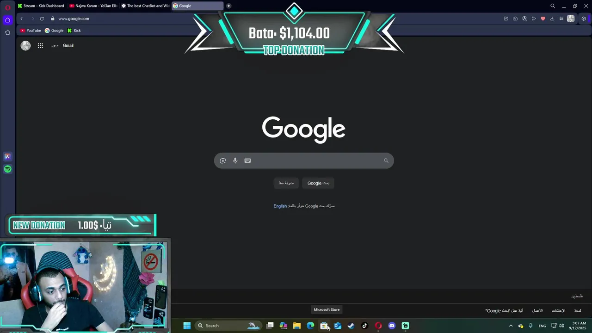Open the My Flow send arrow icon

click(534, 18)
